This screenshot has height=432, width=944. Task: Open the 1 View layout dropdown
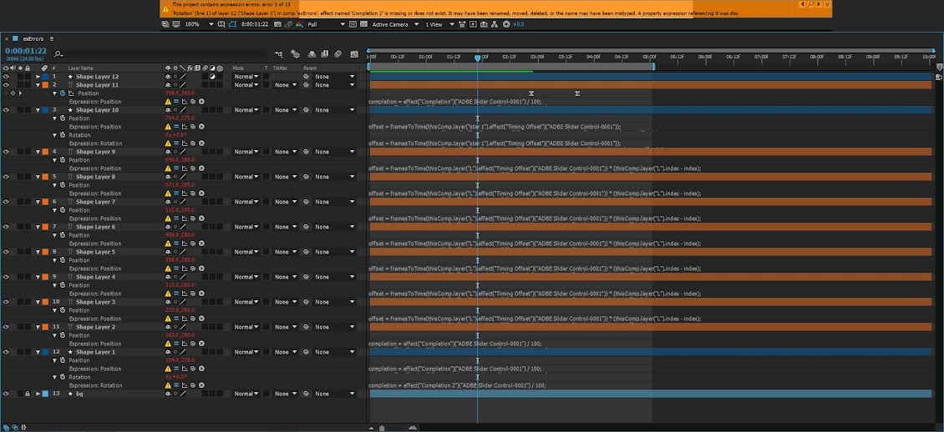tap(439, 24)
